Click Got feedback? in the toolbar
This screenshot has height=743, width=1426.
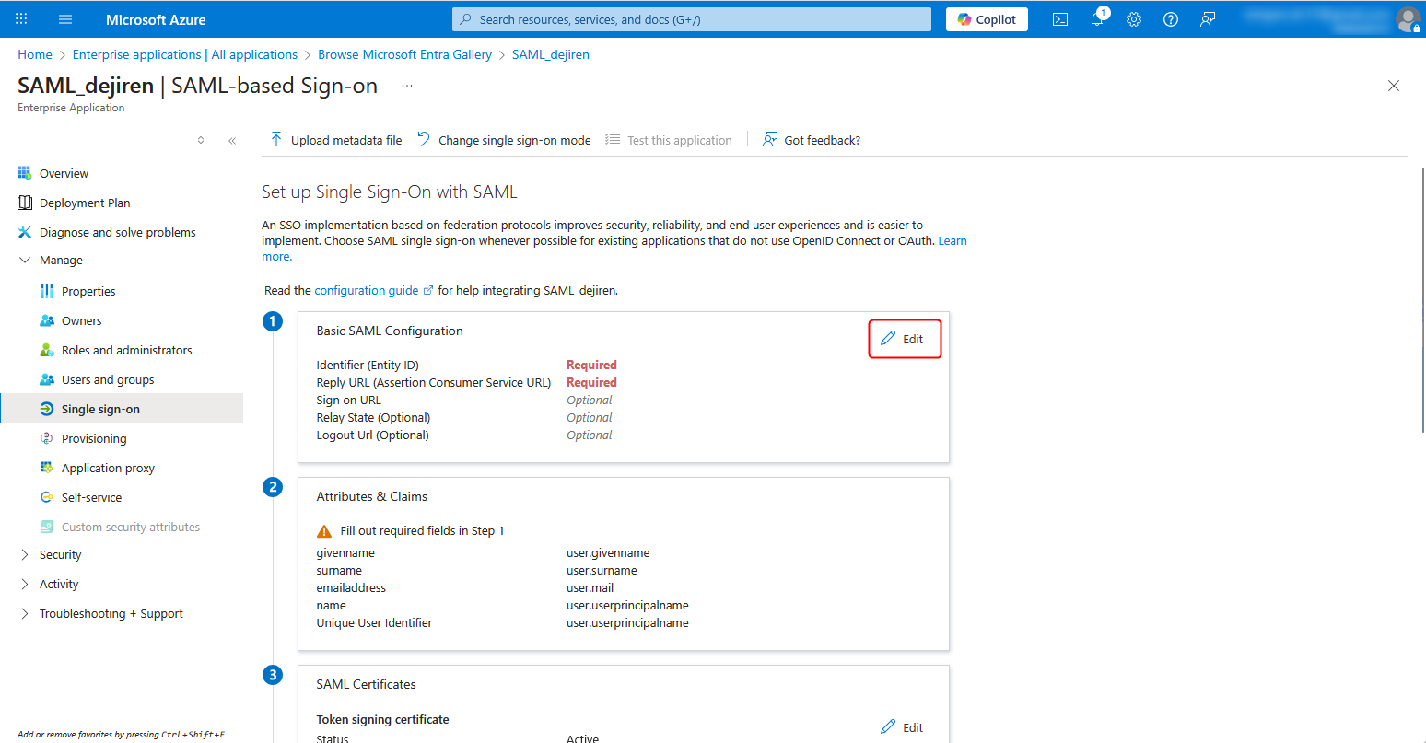click(812, 140)
